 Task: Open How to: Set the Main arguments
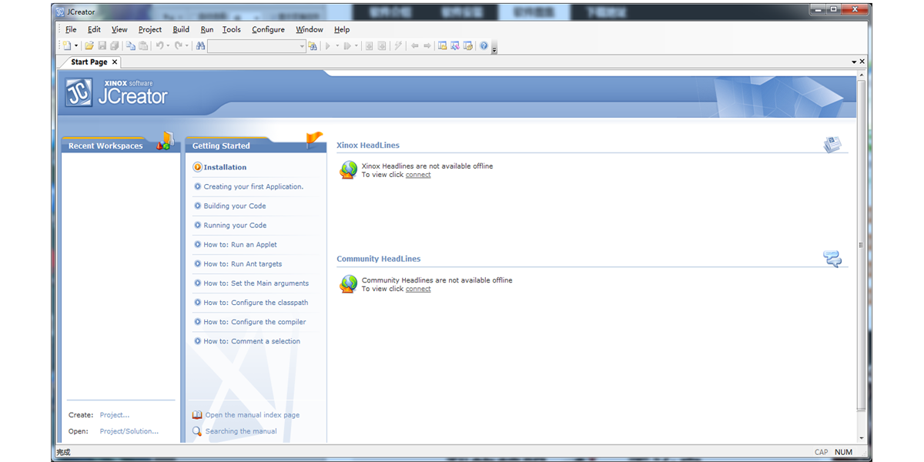[x=256, y=283]
